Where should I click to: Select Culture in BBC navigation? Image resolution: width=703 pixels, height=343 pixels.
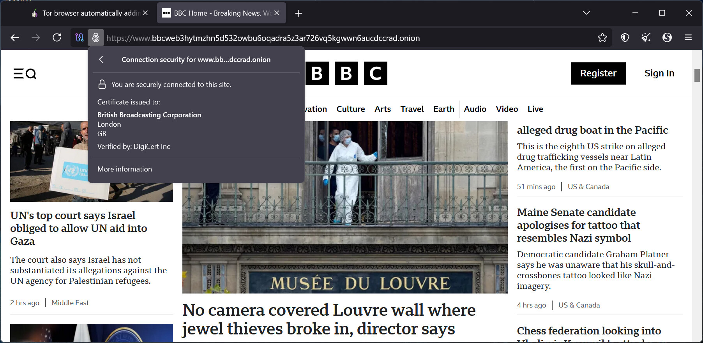point(351,109)
